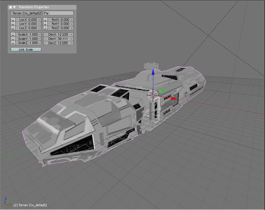
Task: Decrease RotY with its left arrow
Action: click(49, 24)
